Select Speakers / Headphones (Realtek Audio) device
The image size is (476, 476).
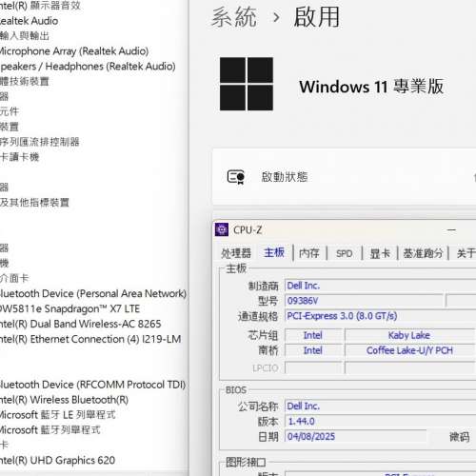tap(88, 67)
